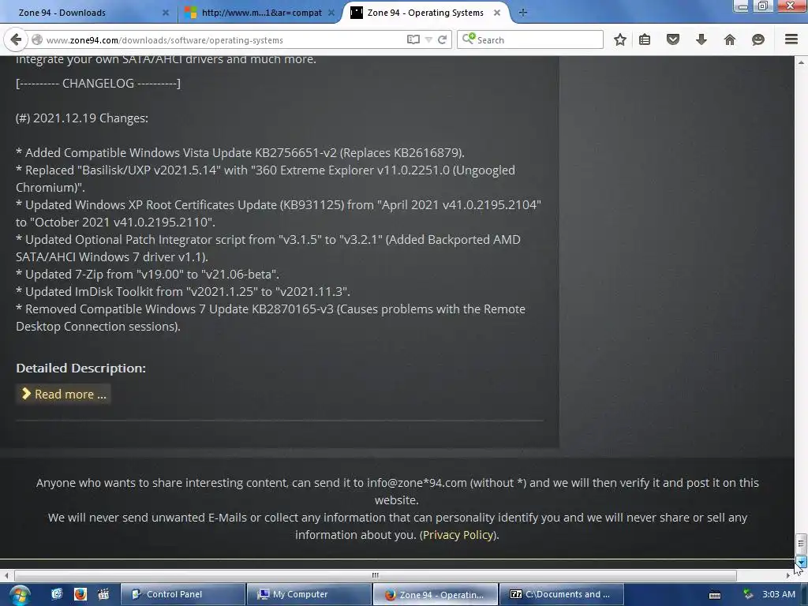This screenshot has width=808, height=606.
Task: Click the search engine magnifier icon
Action: [x=469, y=39]
